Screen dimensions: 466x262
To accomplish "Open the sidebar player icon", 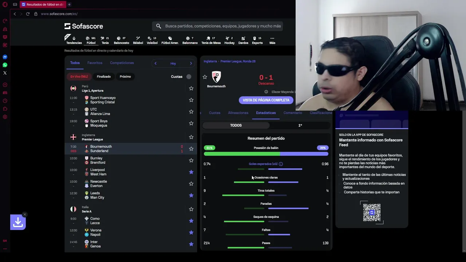I will pos(5,85).
